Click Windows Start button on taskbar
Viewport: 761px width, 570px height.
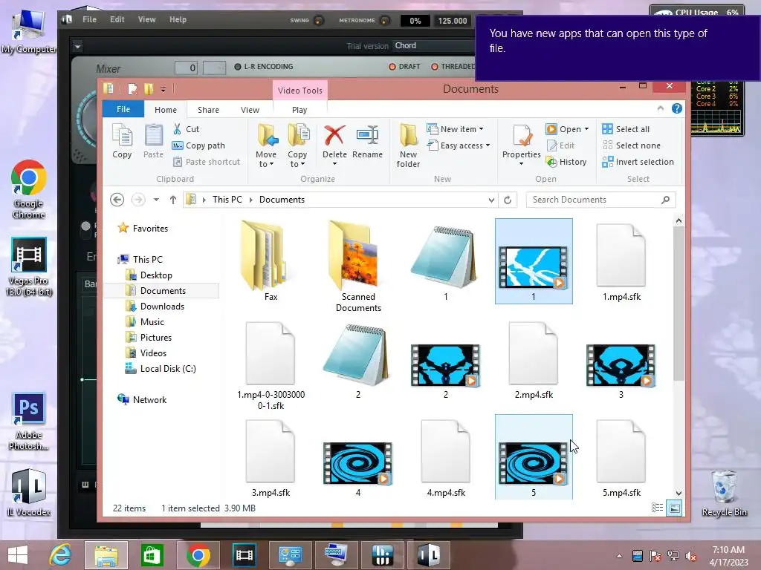18,555
